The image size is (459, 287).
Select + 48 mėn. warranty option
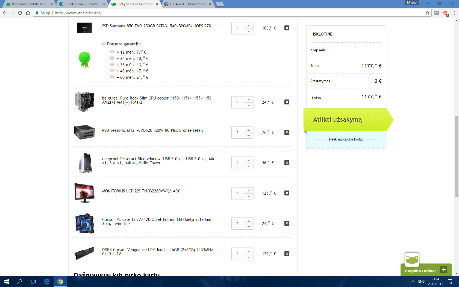(x=112, y=71)
